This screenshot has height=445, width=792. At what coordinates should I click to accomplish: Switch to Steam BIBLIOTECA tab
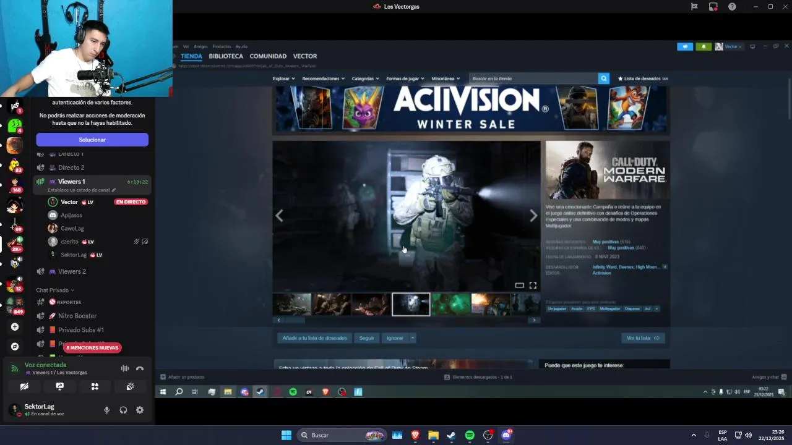(226, 56)
